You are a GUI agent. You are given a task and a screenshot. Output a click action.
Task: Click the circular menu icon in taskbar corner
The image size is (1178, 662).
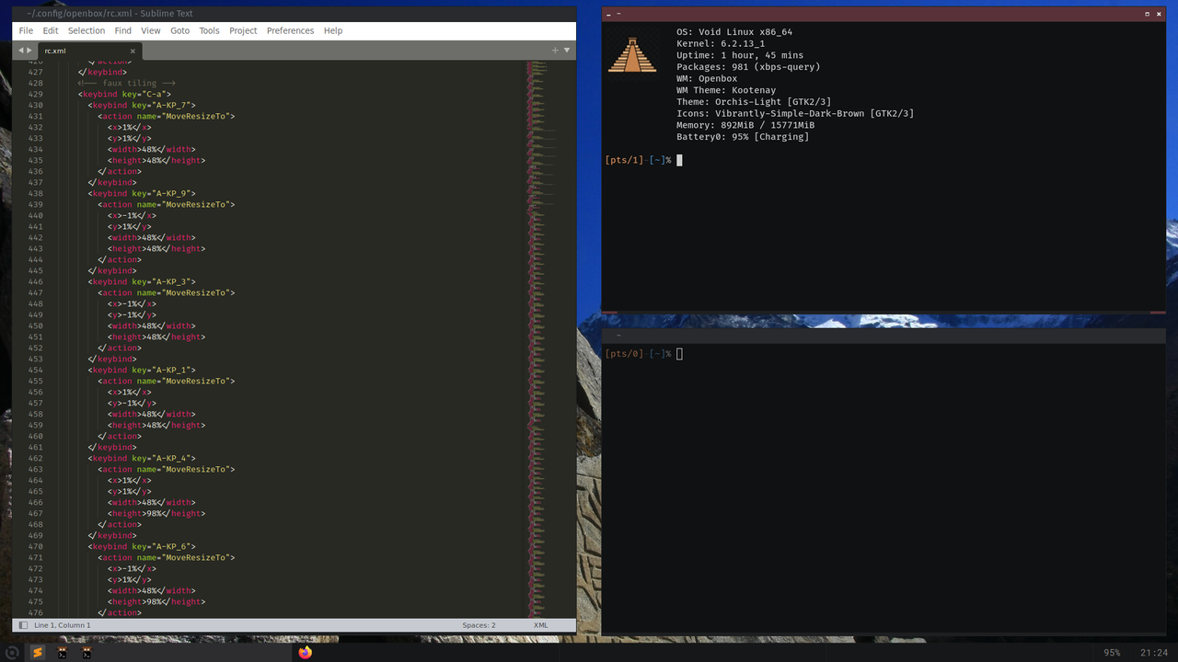(x=12, y=653)
